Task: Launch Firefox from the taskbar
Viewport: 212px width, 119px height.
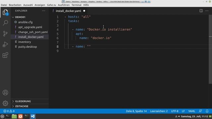Action: (21, 116)
